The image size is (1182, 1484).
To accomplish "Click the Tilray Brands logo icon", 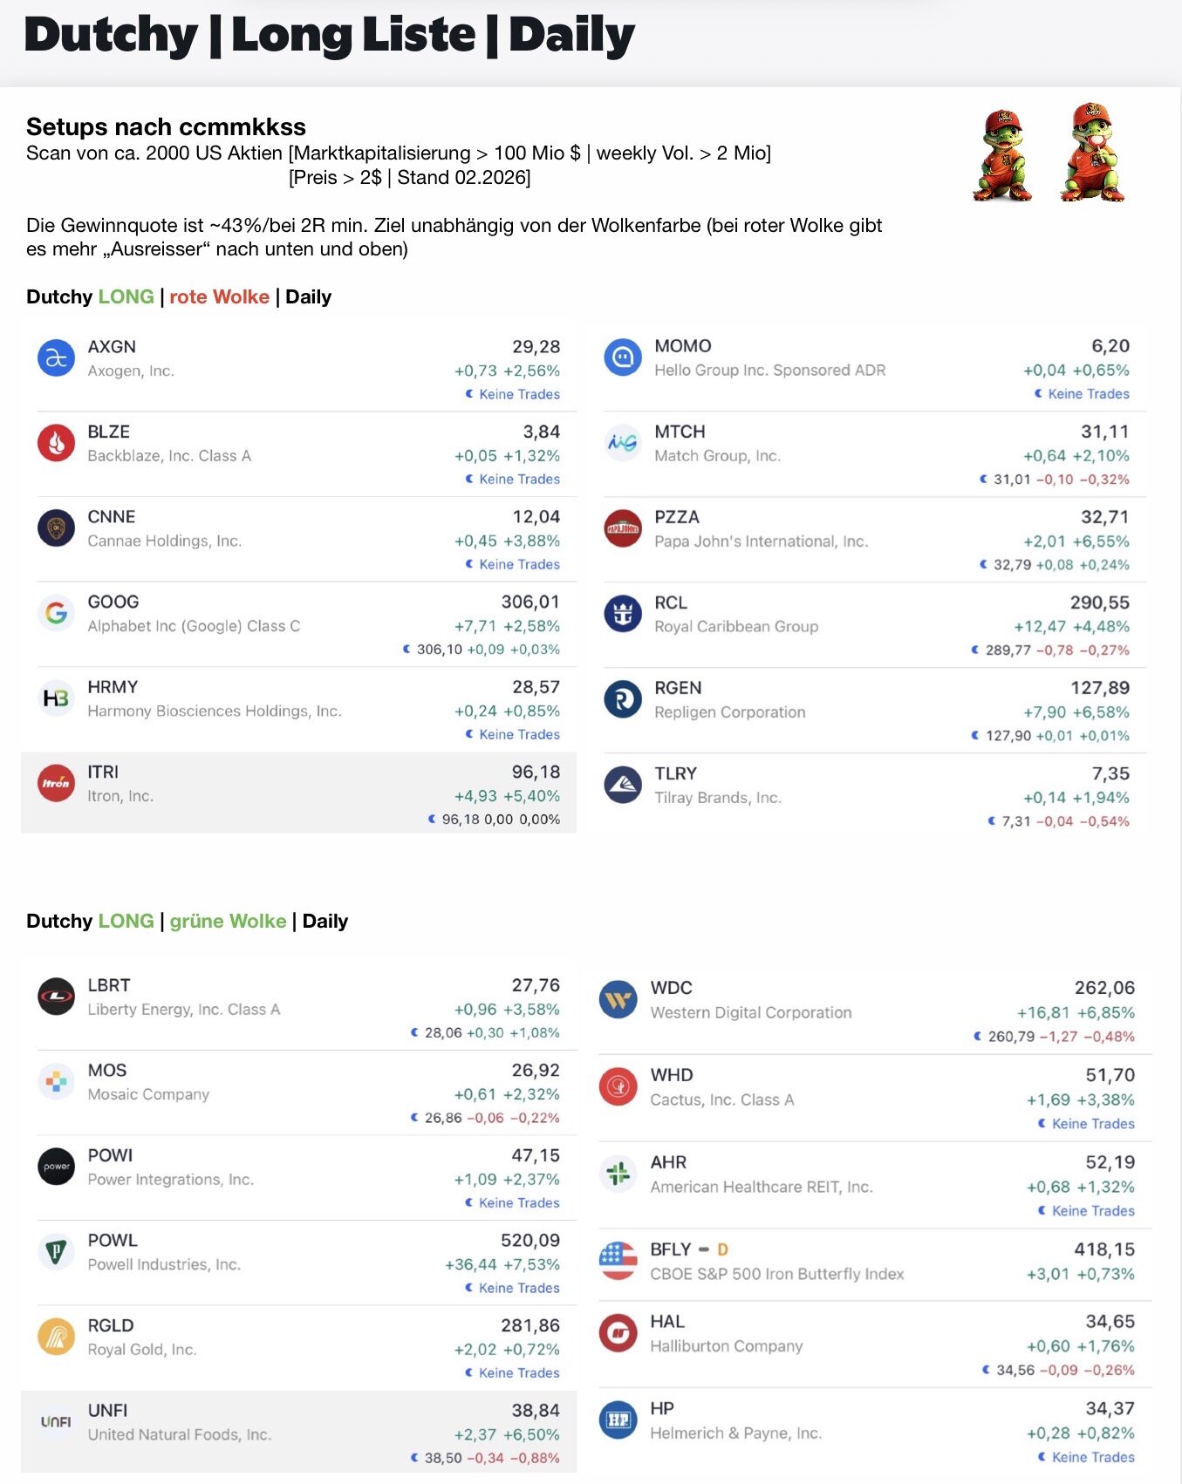I will tap(623, 785).
